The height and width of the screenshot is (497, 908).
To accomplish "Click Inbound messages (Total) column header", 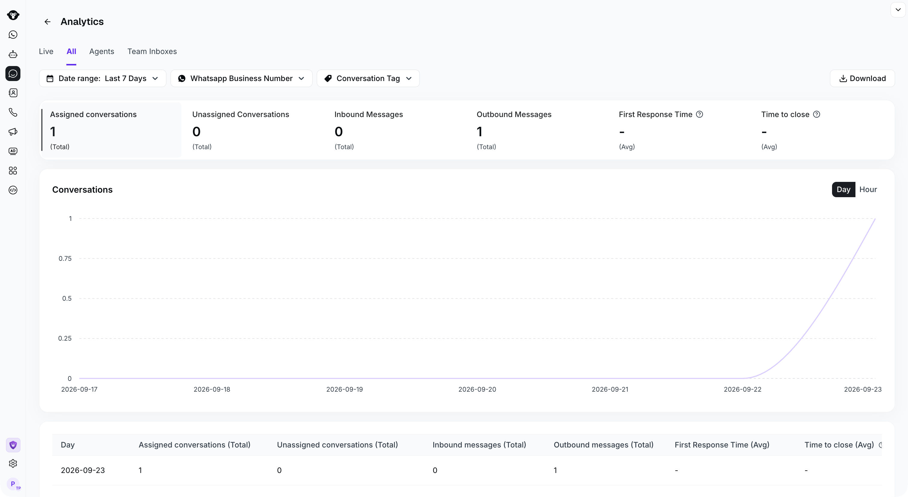I will pyautogui.click(x=480, y=445).
